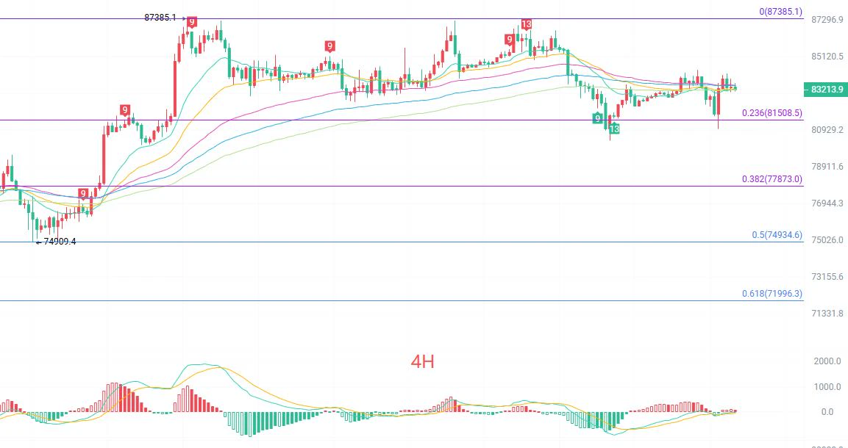Select the red 4H timeframe label
The width and height of the screenshot is (848, 448).
(422, 361)
